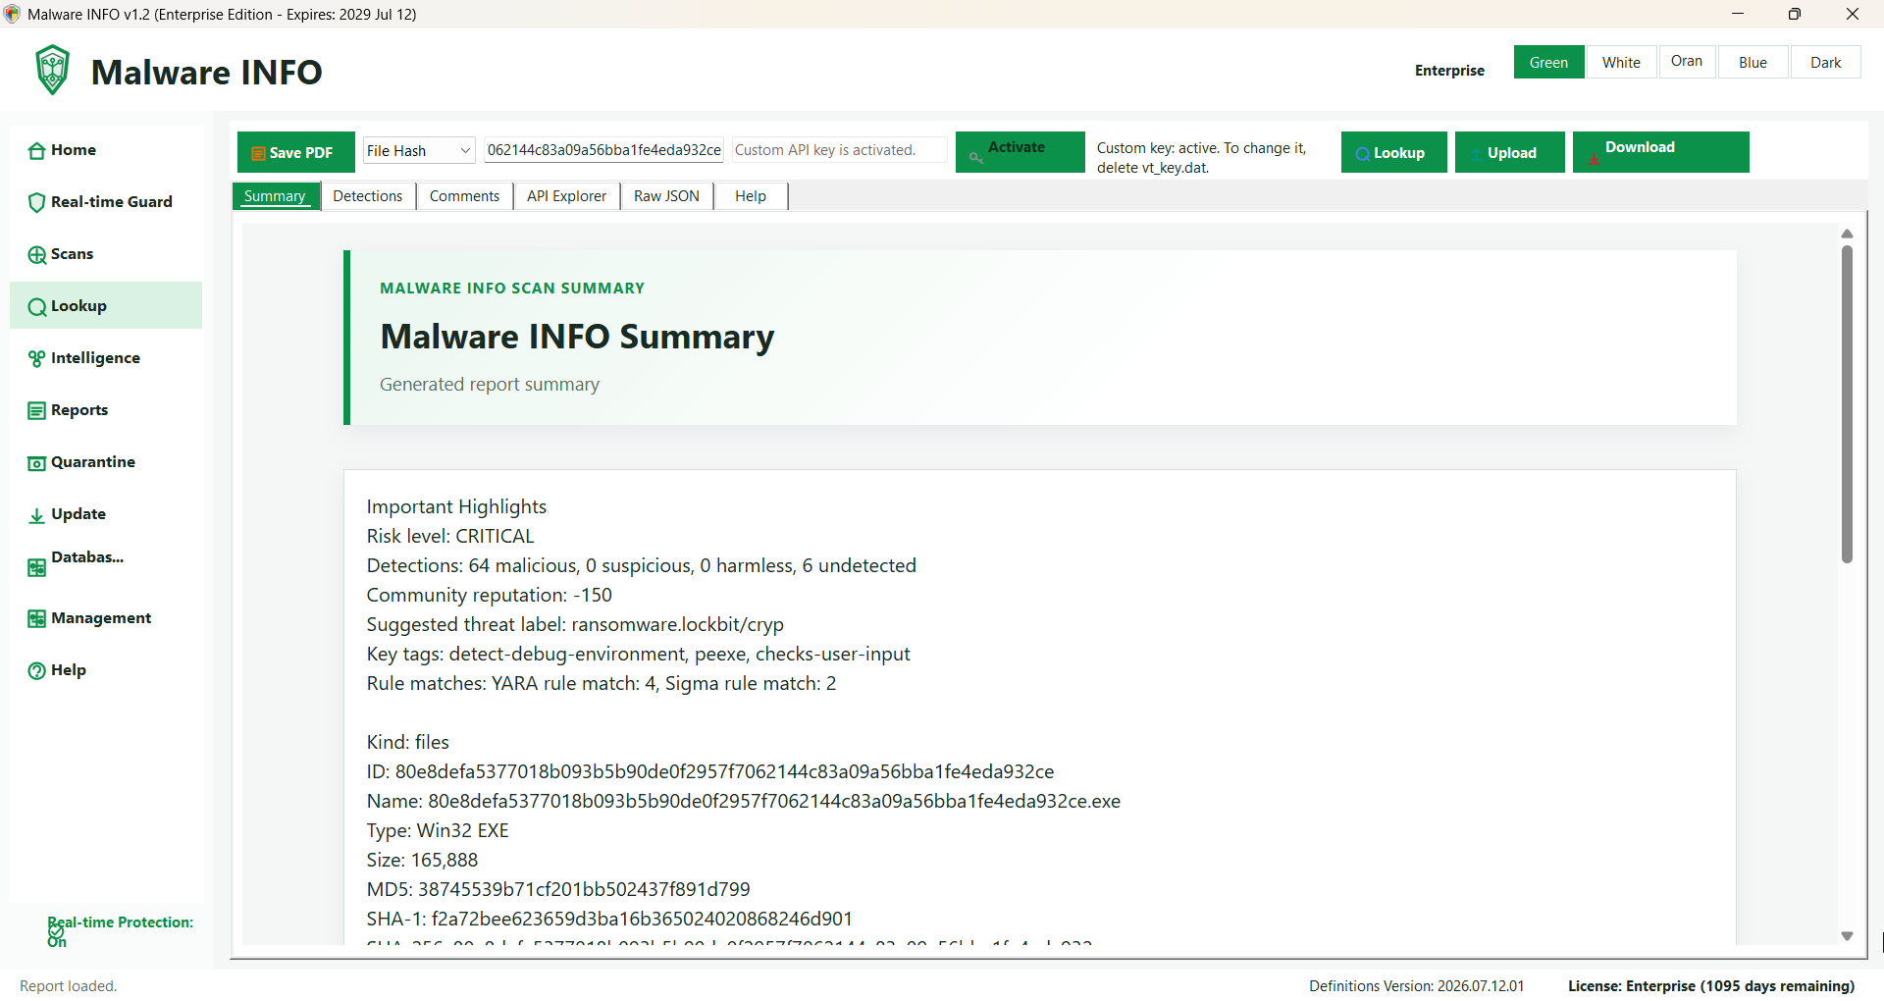Viewport: 1884px width, 1001px height.
Task: Open the File Hash dropdown
Action: [x=419, y=150]
